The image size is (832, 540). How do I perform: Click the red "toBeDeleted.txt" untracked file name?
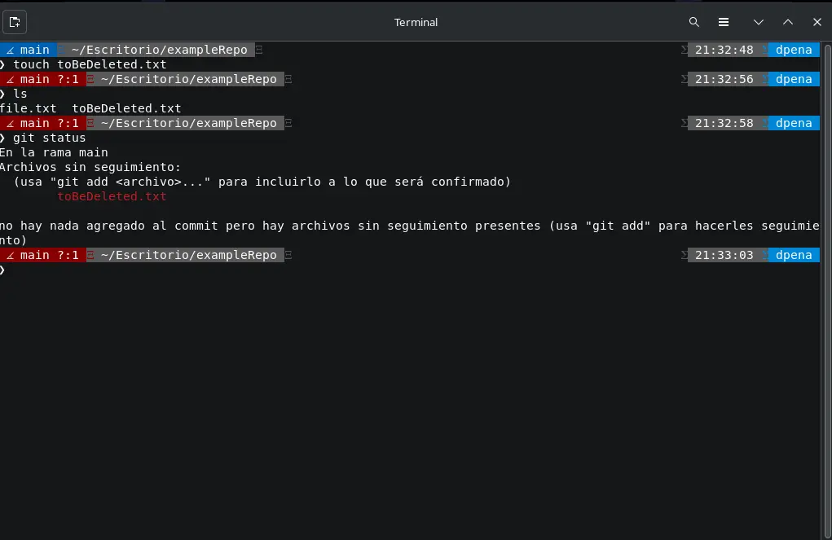coord(112,196)
